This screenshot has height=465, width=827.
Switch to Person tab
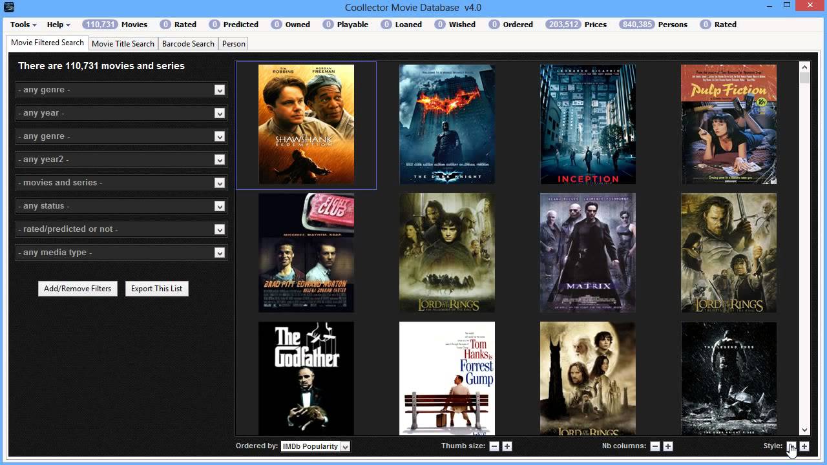pyautogui.click(x=234, y=44)
